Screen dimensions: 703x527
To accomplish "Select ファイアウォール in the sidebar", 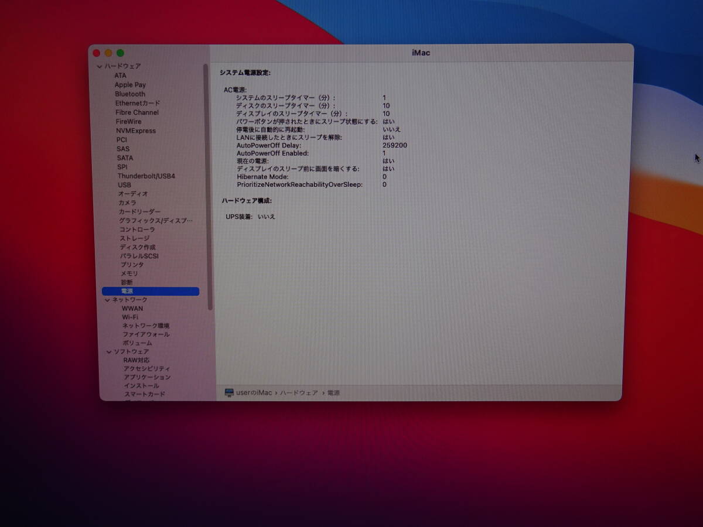I will tap(146, 334).
